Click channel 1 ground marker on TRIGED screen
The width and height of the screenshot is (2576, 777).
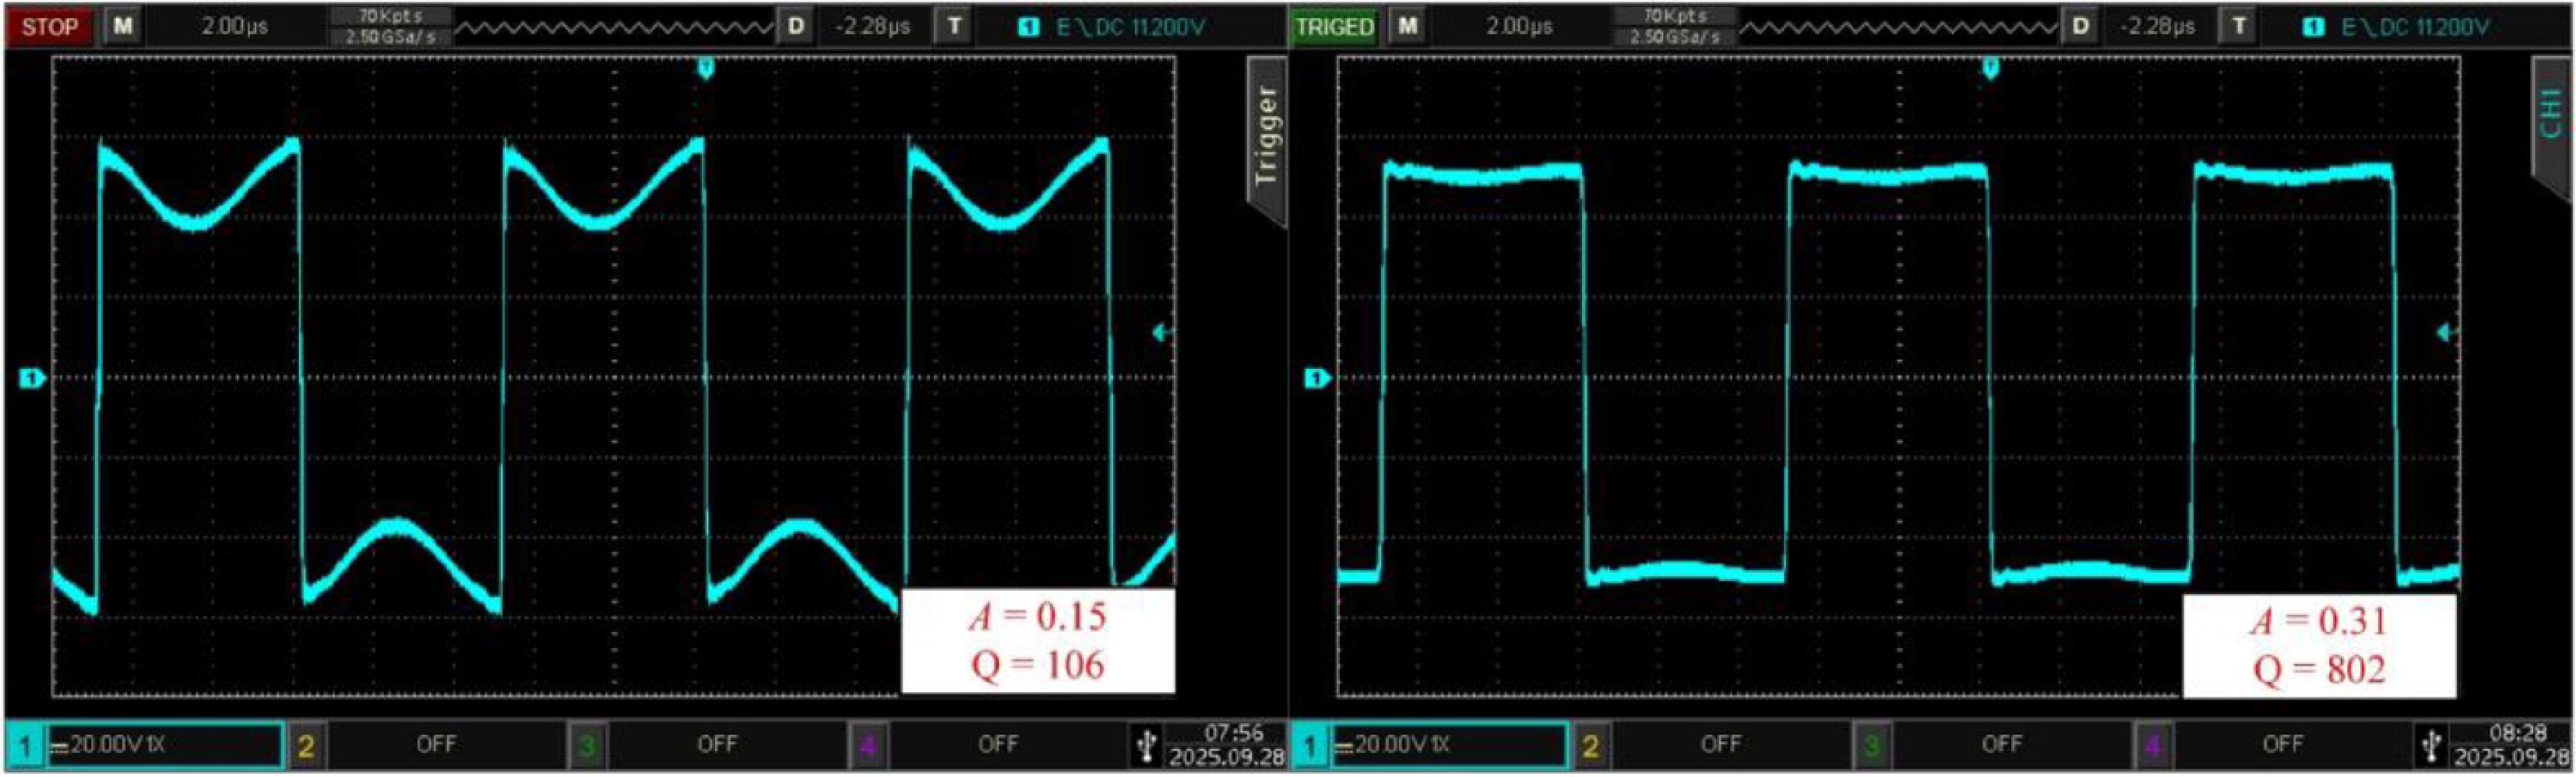click(x=1317, y=378)
